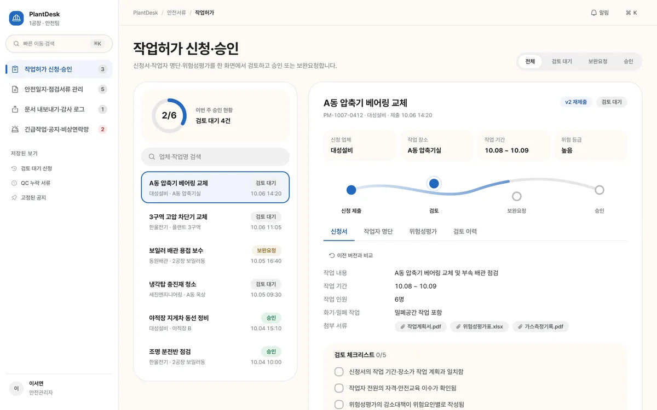Open the 위험성평가표.xlsx attachment
Viewport: 657px width, 410px height.
(479, 326)
